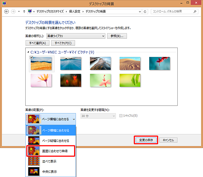Click キャンセル button
203x177 pixels.
168,140
